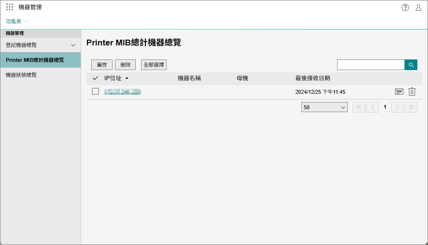428x245 pixels.
Task: Open the app launcher grid icon
Action: pyautogui.click(x=10, y=7)
